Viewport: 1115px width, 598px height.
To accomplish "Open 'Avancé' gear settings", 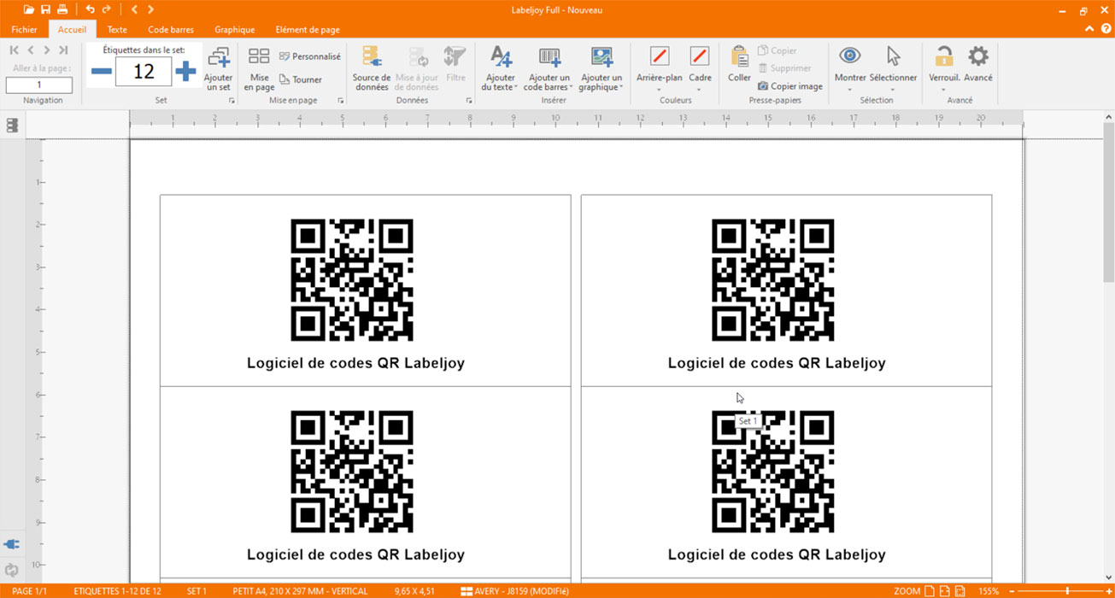I will [x=978, y=65].
